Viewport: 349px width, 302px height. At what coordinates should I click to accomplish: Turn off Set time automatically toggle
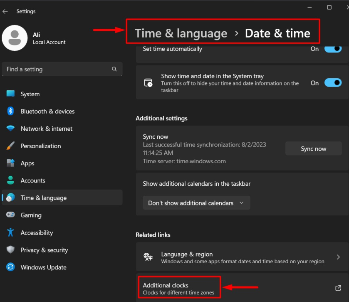tap(333, 49)
